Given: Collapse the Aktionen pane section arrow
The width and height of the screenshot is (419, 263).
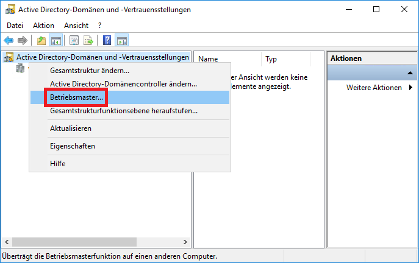Looking at the screenshot, I should tap(409, 73).
